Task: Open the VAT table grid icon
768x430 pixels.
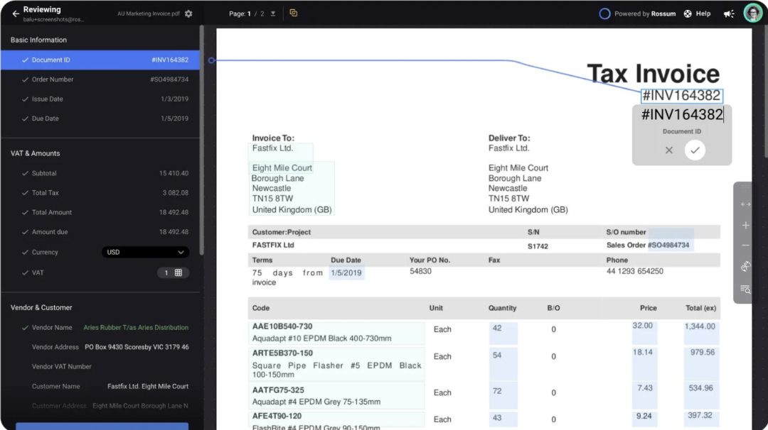Action: click(178, 272)
